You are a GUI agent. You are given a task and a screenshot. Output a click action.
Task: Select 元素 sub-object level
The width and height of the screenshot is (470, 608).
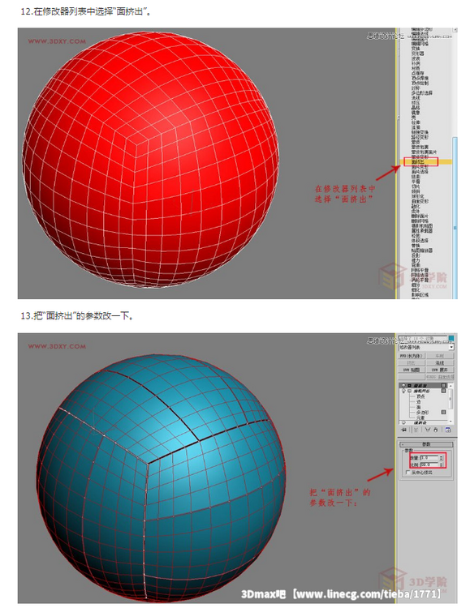click(x=420, y=418)
